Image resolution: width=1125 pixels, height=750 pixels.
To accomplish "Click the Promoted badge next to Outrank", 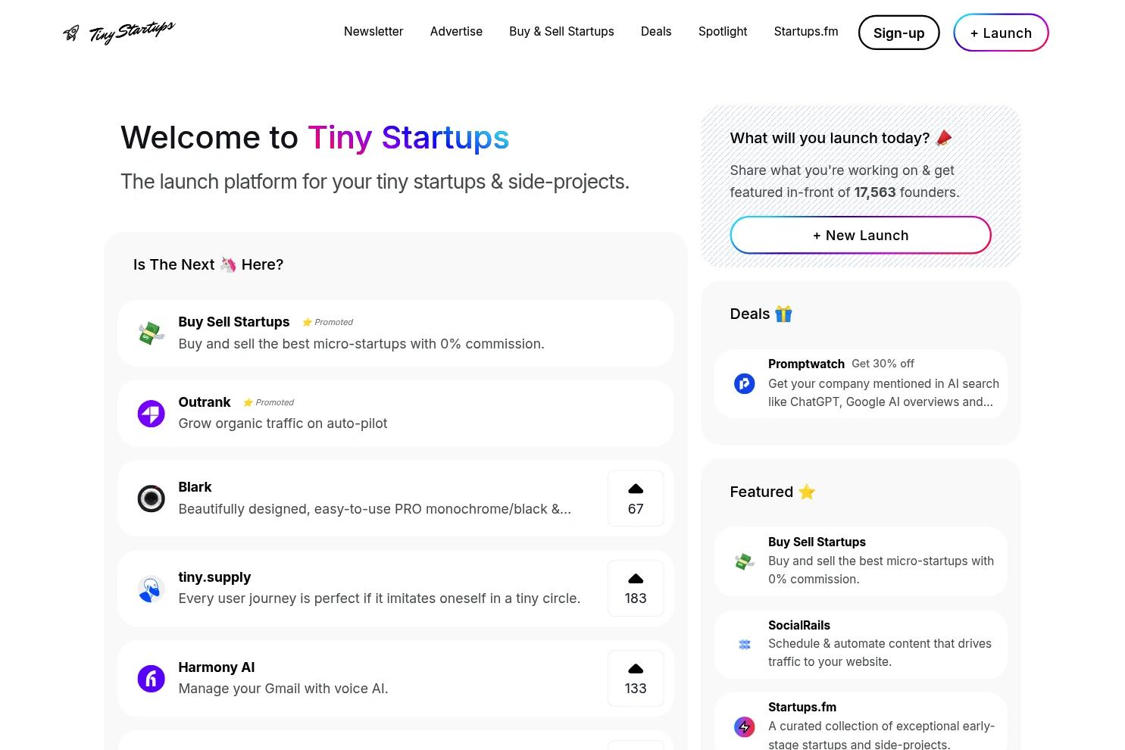I will pos(268,402).
